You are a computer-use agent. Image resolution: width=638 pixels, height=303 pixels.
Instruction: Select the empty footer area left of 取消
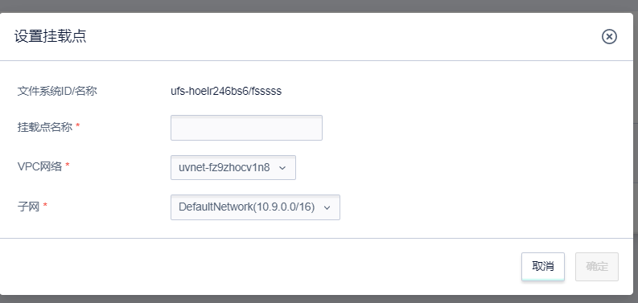coord(261,267)
